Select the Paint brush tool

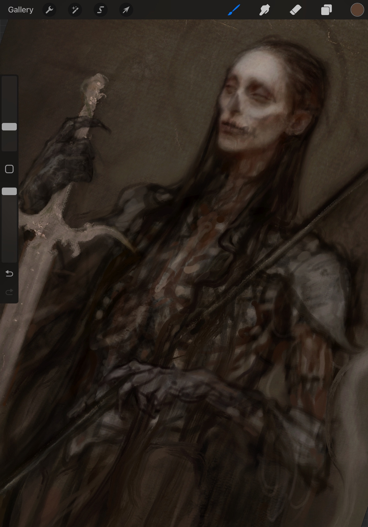pyautogui.click(x=234, y=10)
